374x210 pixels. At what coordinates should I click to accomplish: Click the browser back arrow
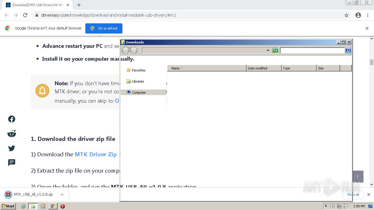click(x=6, y=15)
